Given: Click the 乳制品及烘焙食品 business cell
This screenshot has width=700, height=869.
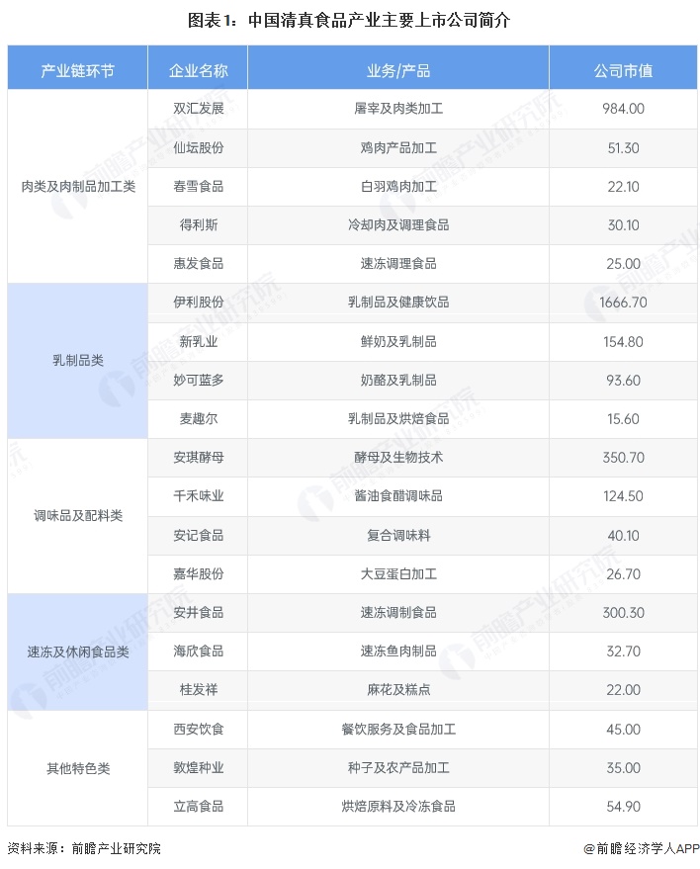Looking at the screenshot, I should pos(397,419).
